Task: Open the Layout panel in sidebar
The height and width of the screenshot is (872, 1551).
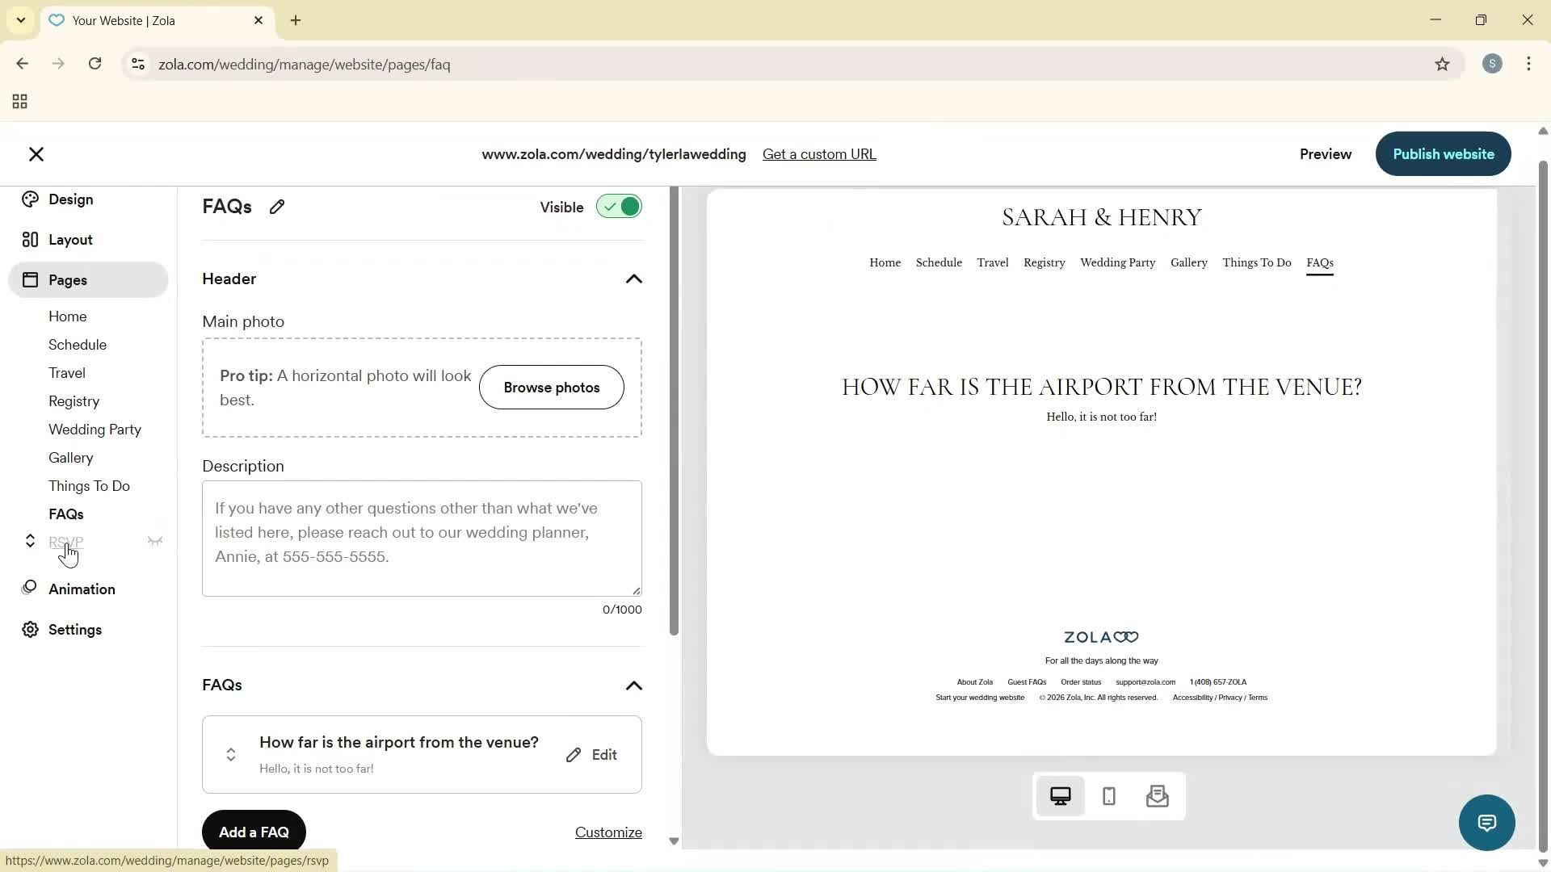Action: click(x=69, y=239)
